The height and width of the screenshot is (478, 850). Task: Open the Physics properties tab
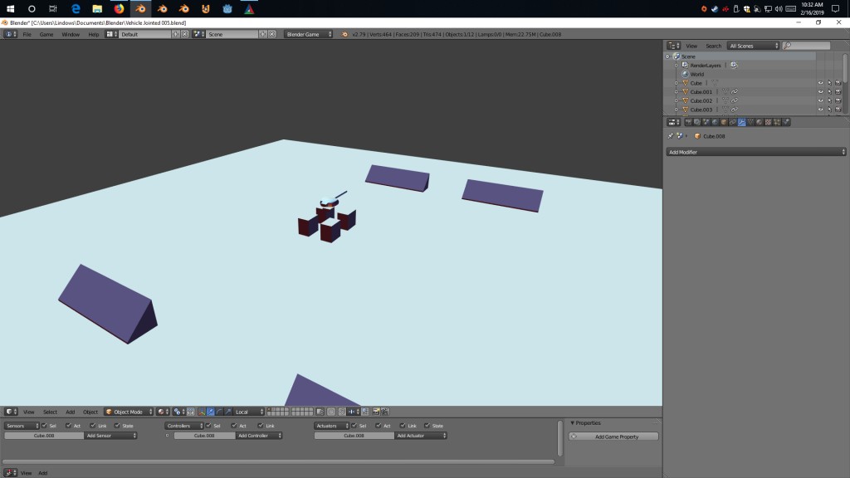(x=784, y=122)
